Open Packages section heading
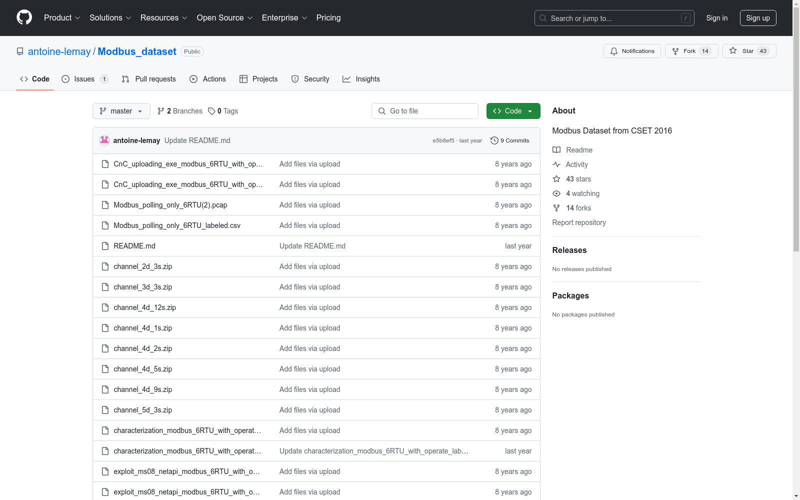The width and height of the screenshot is (800, 500). pyautogui.click(x=570, y=295)
